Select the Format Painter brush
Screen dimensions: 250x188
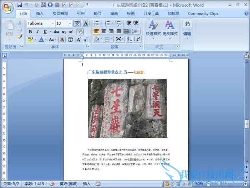(20, 36)
